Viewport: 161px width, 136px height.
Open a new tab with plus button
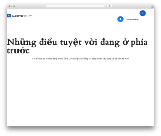tap(153, 7)
